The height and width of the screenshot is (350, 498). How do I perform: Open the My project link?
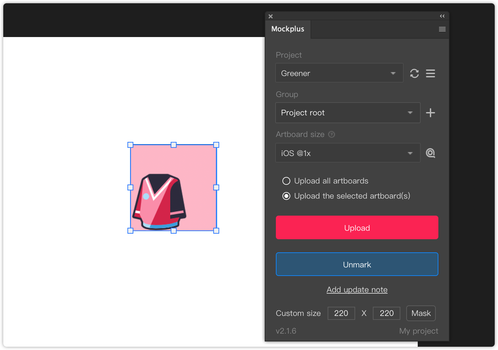pyautogui.click(x=419, y=331)
